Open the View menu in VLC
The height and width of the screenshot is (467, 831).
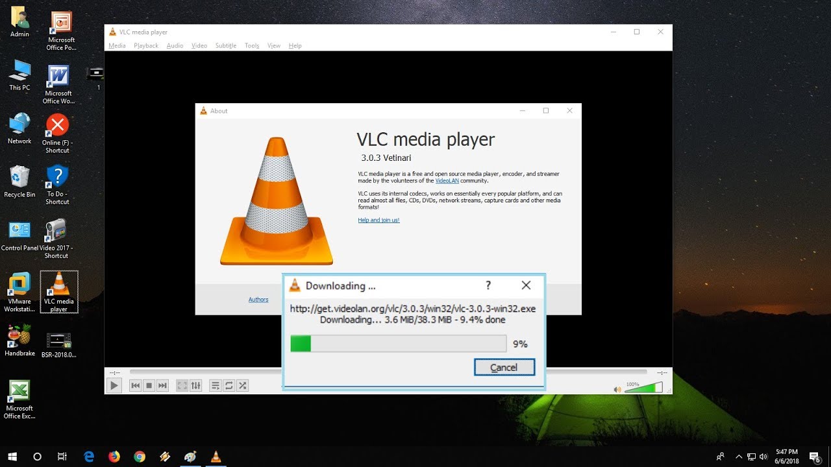(x=274, y=45)
